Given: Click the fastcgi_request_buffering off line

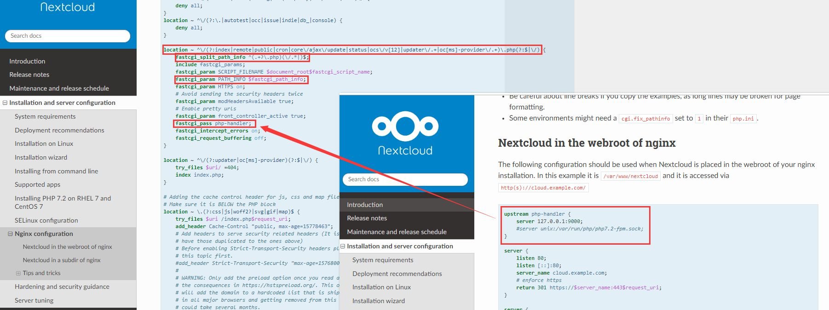Looking at the screenshot, I should (221, 138).
